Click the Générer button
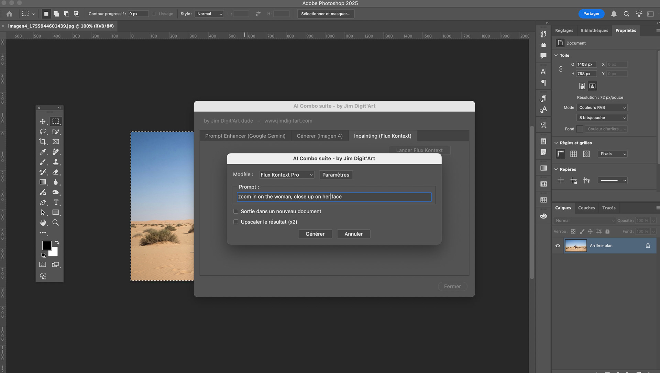This screenshot has height=373, width=660. coord(315,234)
